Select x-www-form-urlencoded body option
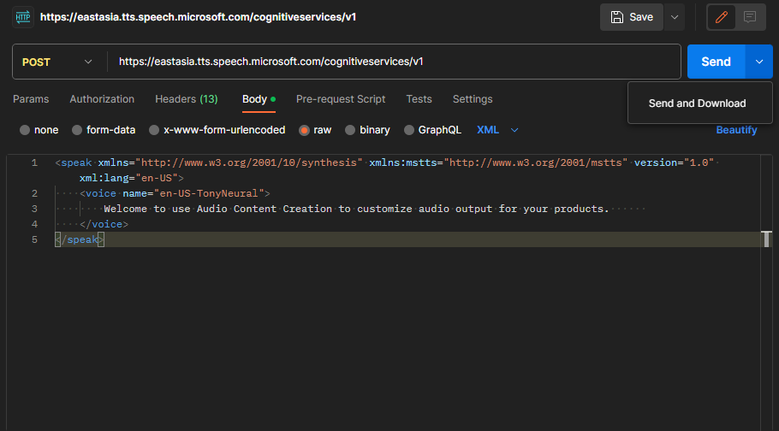The height and width of the screenshot is (431, 779). coord(154,130)
